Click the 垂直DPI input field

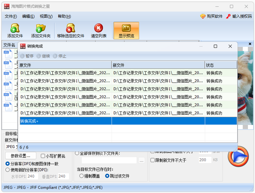pos(63,176)
